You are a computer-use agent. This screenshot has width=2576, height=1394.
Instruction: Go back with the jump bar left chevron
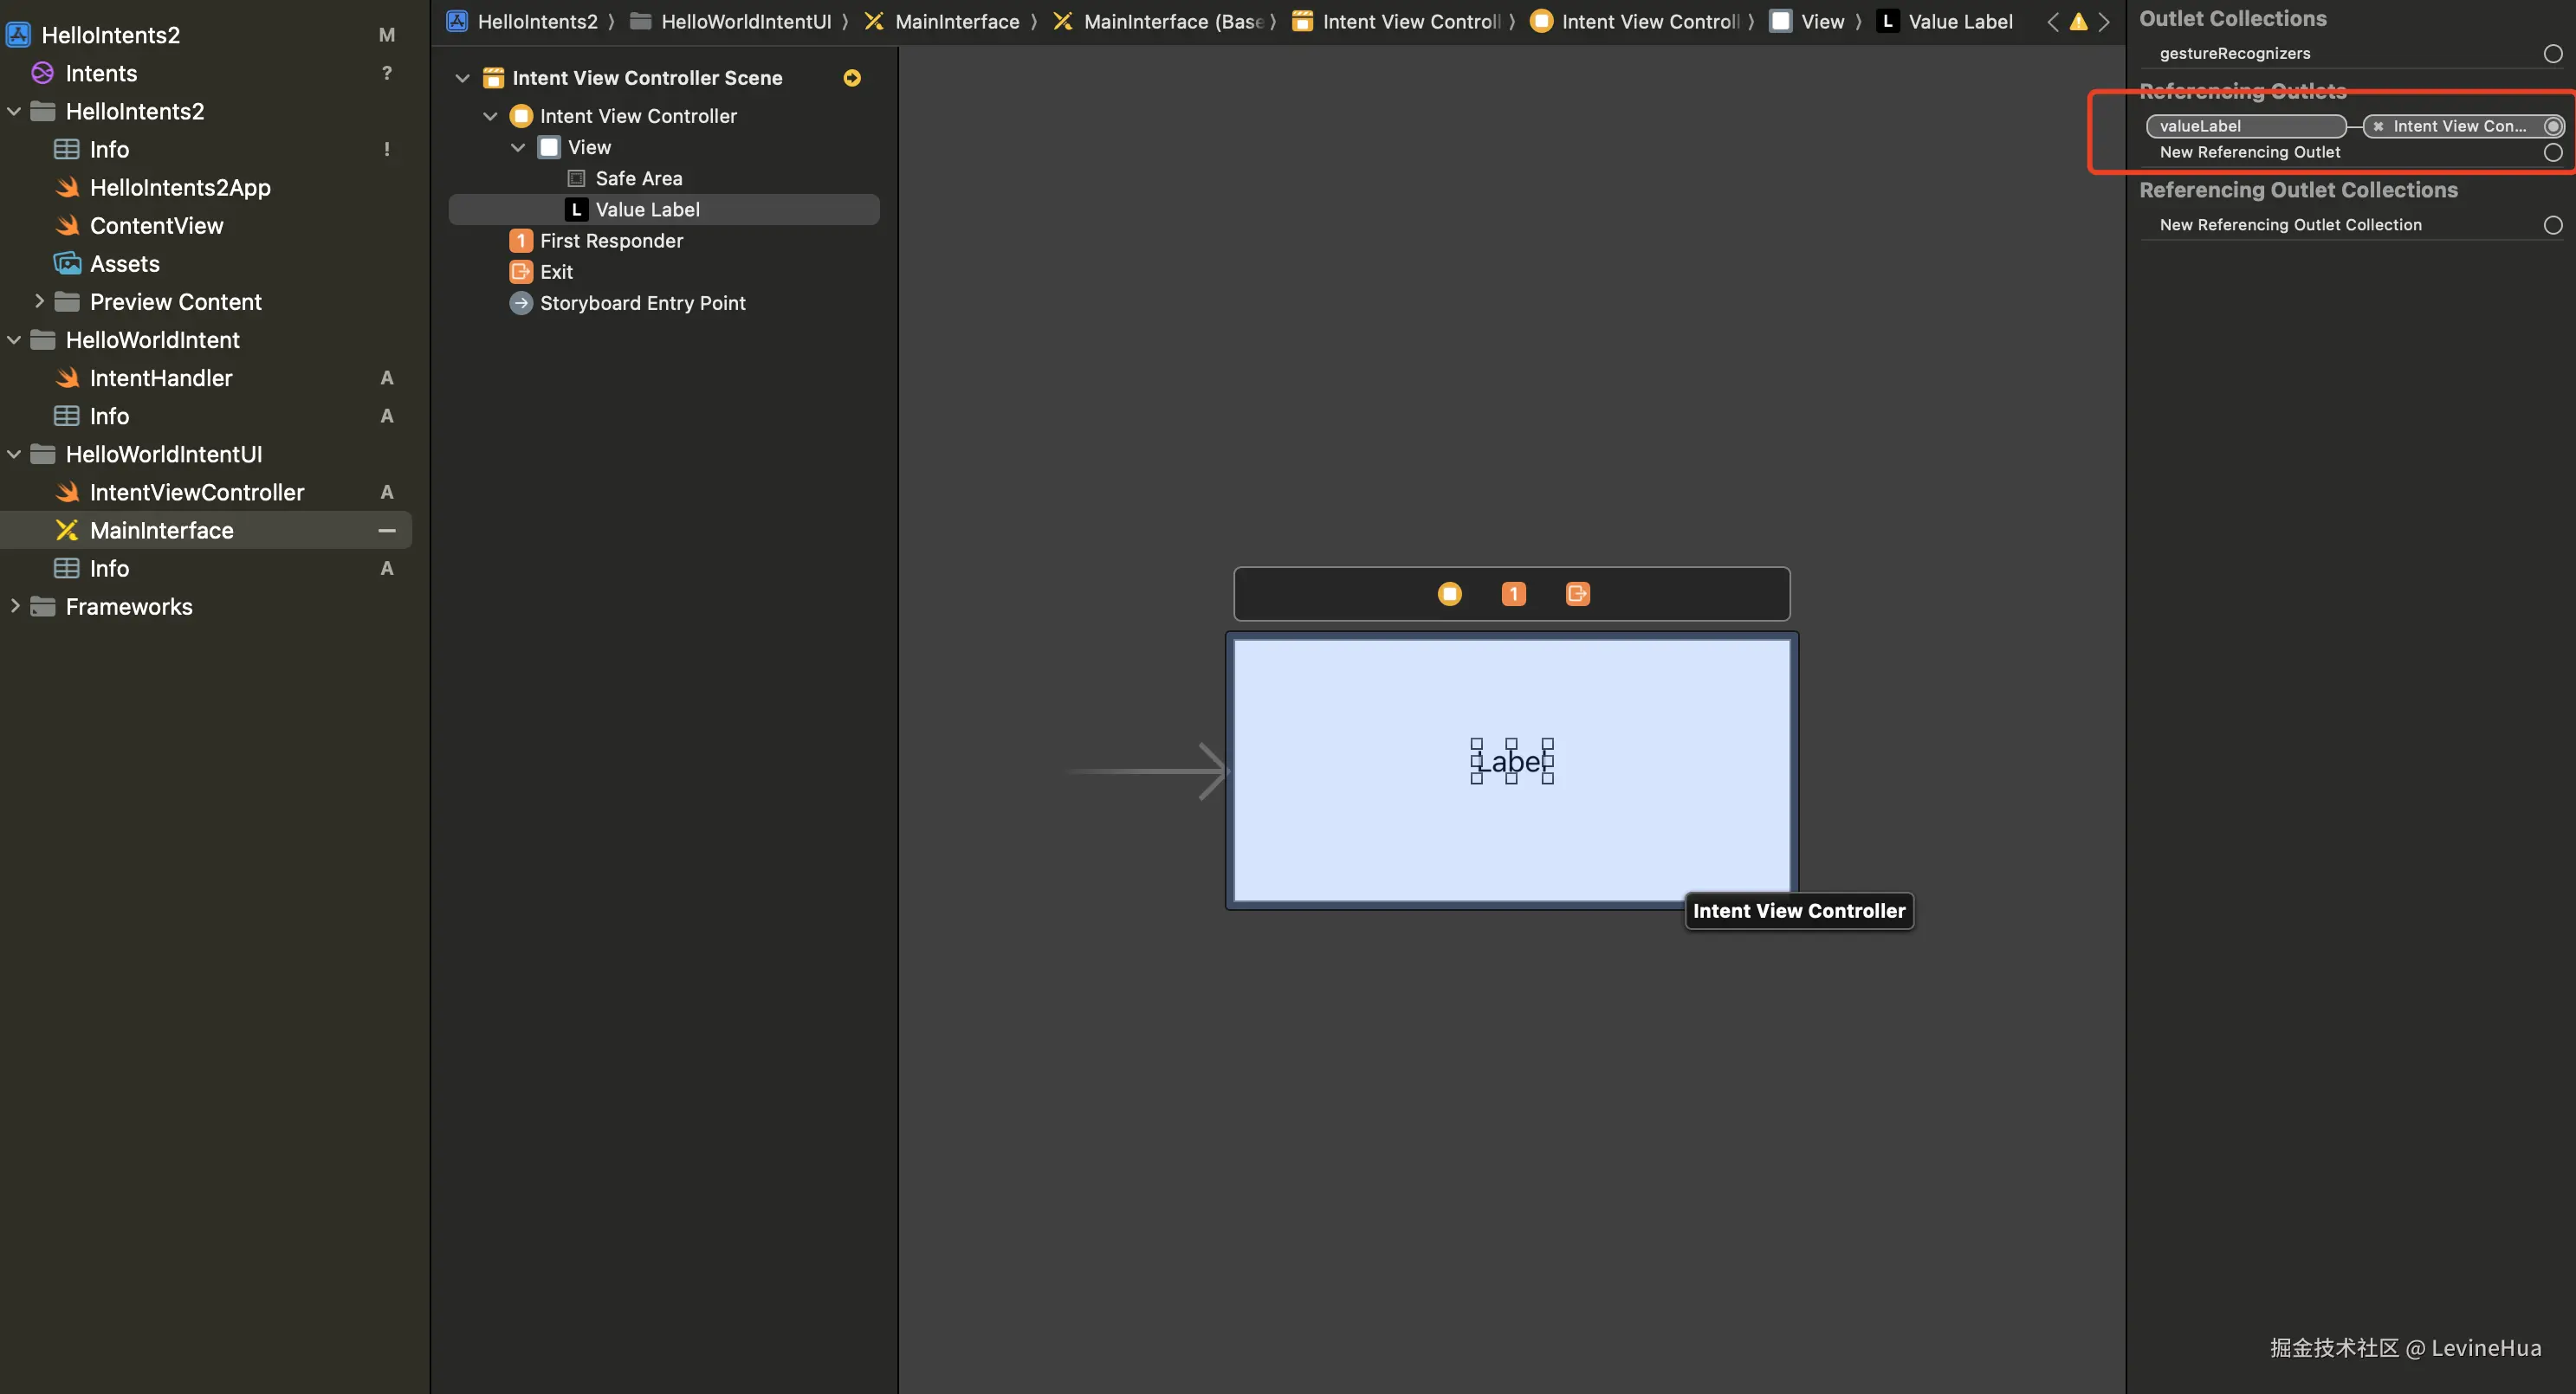click(2052, 22)
